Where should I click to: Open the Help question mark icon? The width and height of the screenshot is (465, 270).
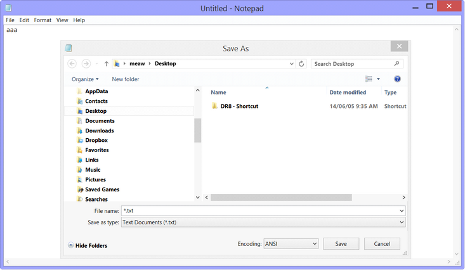click(x=397, y=79)
